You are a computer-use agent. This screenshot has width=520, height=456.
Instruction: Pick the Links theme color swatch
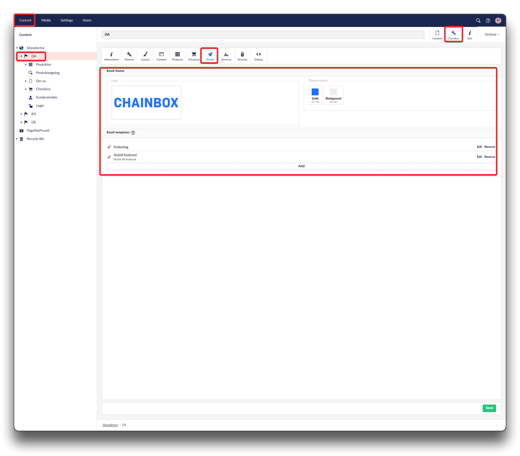(x=315, y=92)
